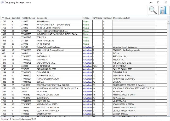170x121 pixels.
Task: Click the first Cantidad column header
Action: click(16, 18)
